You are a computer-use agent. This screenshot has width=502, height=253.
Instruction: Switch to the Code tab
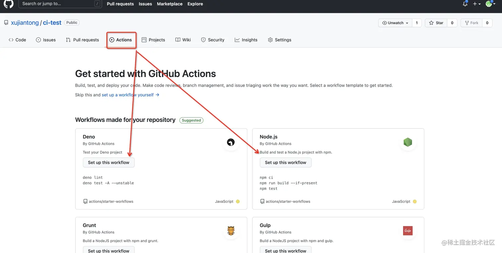[17, 40]
